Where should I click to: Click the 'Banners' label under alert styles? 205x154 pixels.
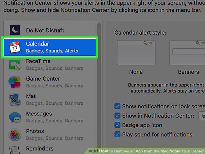(x=188, y=72)
